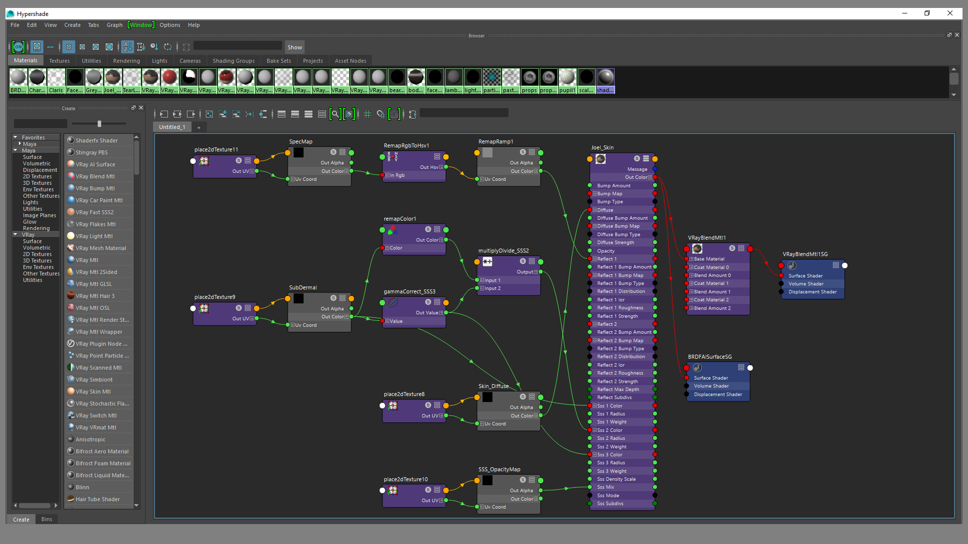Expand Base Material on VRayBlendMtl1
This screenshot has height=544, width=968.
[691, 259]
